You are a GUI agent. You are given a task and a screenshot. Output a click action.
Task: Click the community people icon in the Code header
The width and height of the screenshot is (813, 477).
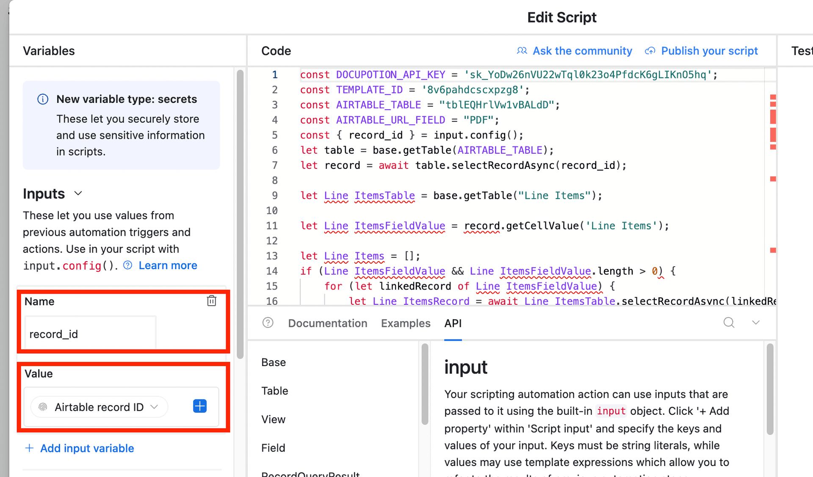point(522,50)
